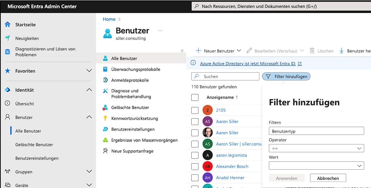Viewport: 371px width, 188px height.
Task: Click the Übersicht info icon
Action: [8, 104]
